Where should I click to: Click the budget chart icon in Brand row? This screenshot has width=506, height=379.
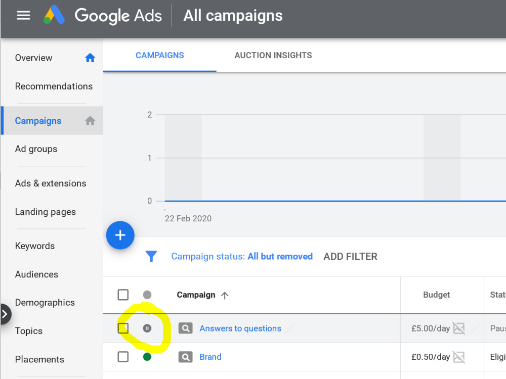point(459,357)
